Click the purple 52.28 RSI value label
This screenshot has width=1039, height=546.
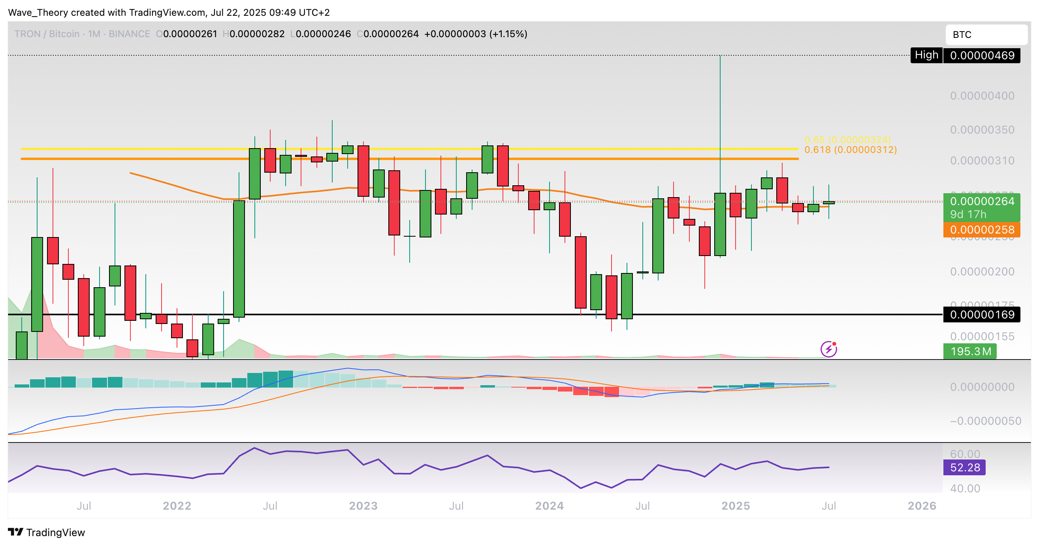pos(964,467)
